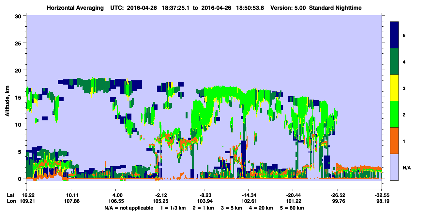Click the 20 km altitude tick label
The height and width of the screenshot is (217, 424).
[x=19, y=70]
